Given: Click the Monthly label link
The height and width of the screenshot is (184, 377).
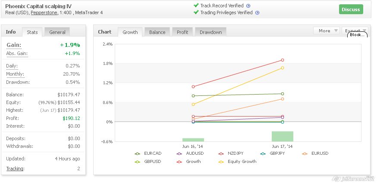Looking at the screenshot, I should 15,74.
